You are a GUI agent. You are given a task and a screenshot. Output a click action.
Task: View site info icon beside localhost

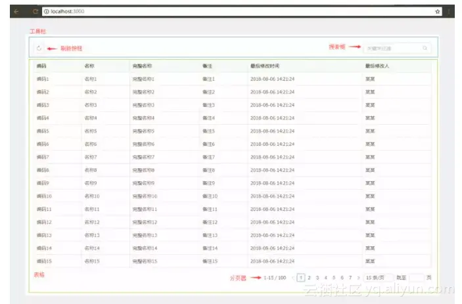point(46,11)
